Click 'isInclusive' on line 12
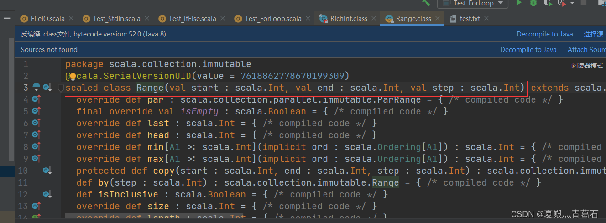 click(128, 194)
